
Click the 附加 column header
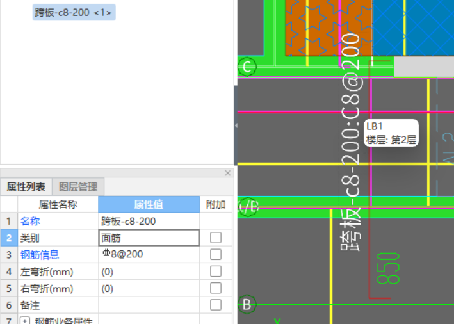tap(216, 204)
